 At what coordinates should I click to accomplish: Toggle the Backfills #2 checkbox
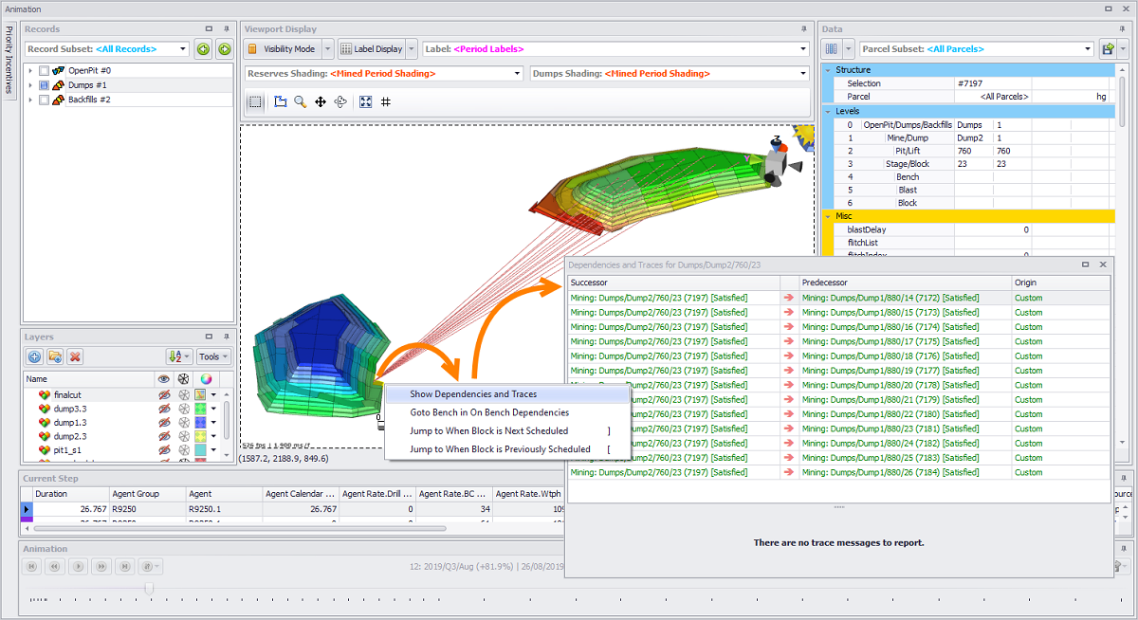[45, 100]
